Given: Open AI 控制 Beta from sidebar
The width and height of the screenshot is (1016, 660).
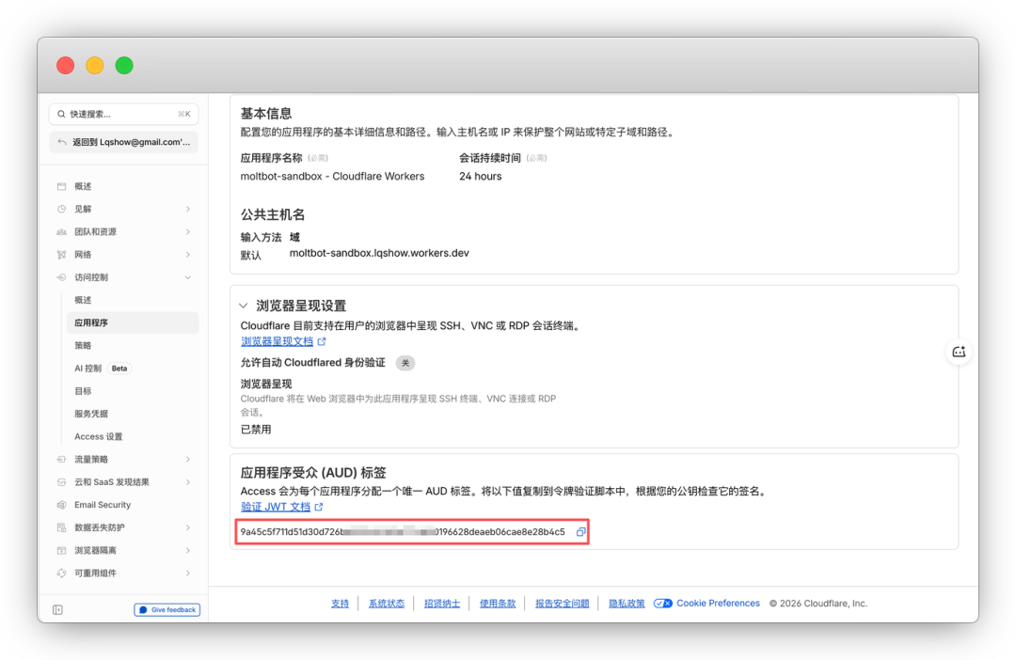Looking at the screenshot, I should [x=99, y=368].
